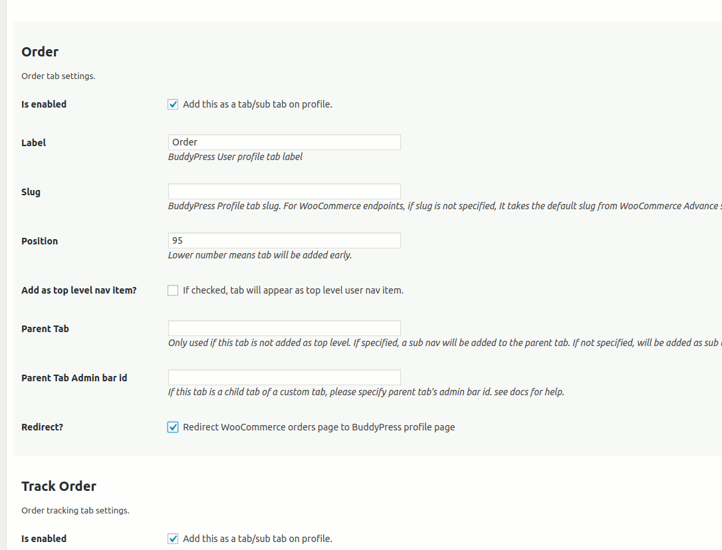Click the Track Order 'Add this as a tab/sub tab' text
This screenshot has width=722, height=550.
[x=257, y=539]
